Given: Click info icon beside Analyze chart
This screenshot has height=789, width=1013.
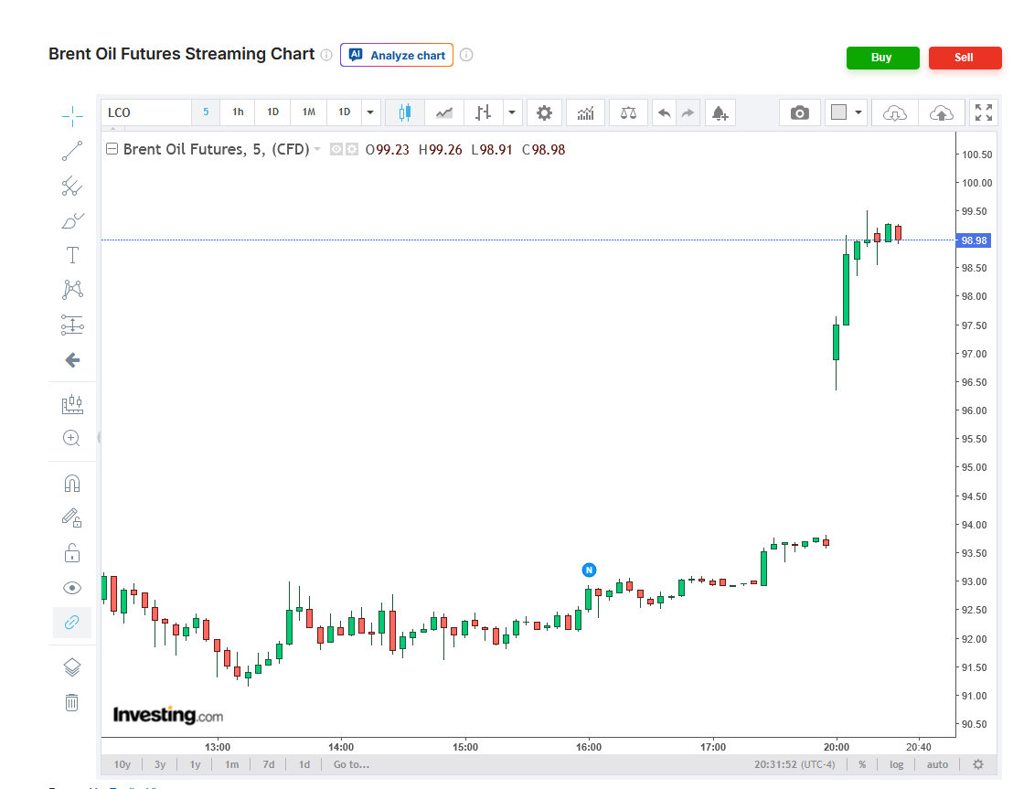Looking at the screenshot, I should click(x=465, y=55).
